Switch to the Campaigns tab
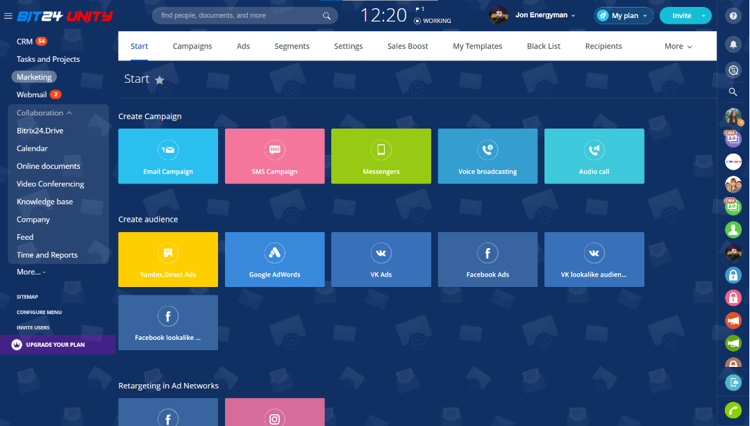This screenshot has height=426, width=750. (x=192, y=47)
